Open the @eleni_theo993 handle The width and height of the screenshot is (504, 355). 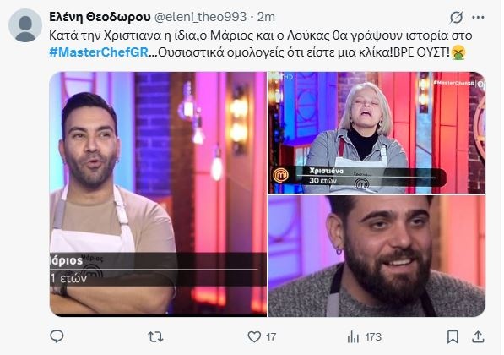(x=200, y=17)
